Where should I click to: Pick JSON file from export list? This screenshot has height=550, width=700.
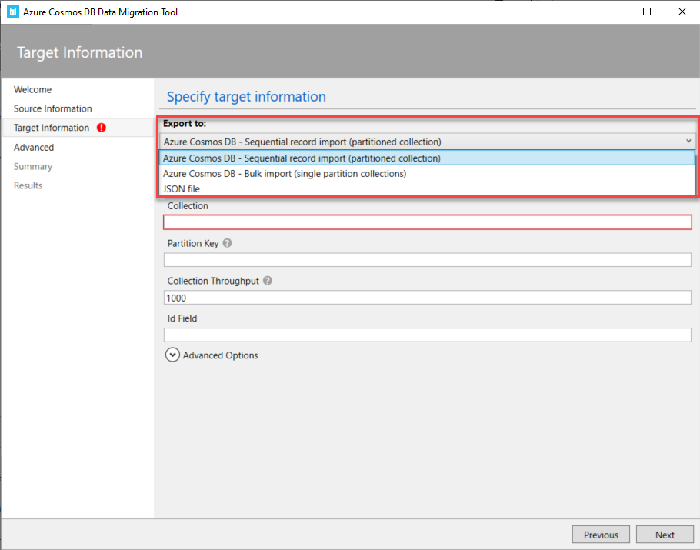click(x=182, y=189)
